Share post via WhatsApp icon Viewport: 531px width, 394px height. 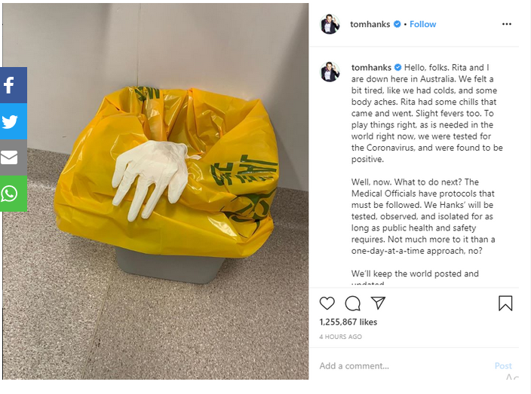(x=14, y=194)
